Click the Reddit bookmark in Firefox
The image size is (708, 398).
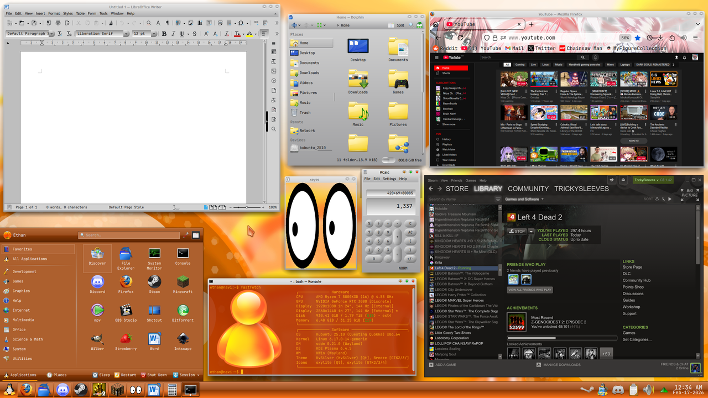coord(445,48)
